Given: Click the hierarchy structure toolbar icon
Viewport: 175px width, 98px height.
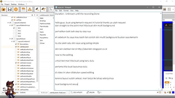Looking at the screenshot, I should (30, 9).
